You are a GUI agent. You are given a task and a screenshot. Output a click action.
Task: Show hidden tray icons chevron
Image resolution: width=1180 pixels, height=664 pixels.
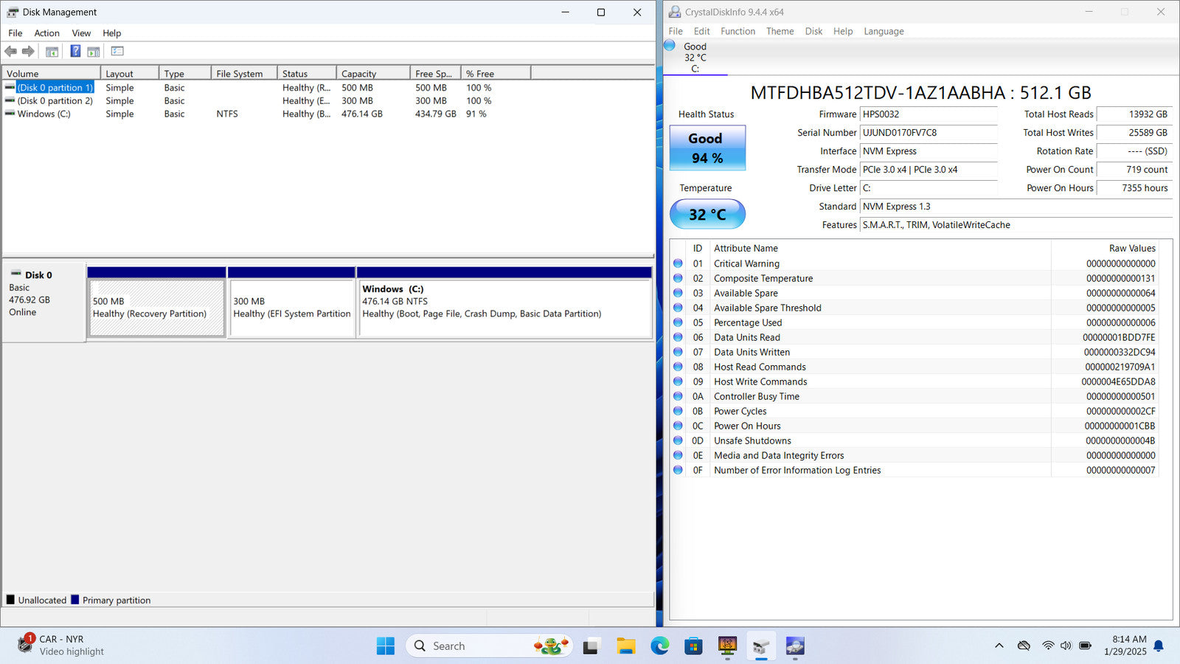pos(999,646)
